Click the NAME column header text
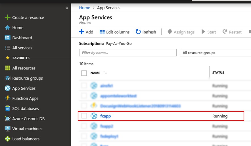251x146 pixels. point(95,73)
